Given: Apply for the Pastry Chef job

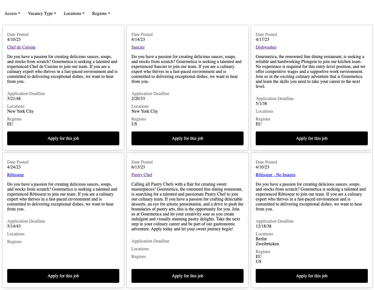Looking at the screenshot, I should [x=187, y=276].
